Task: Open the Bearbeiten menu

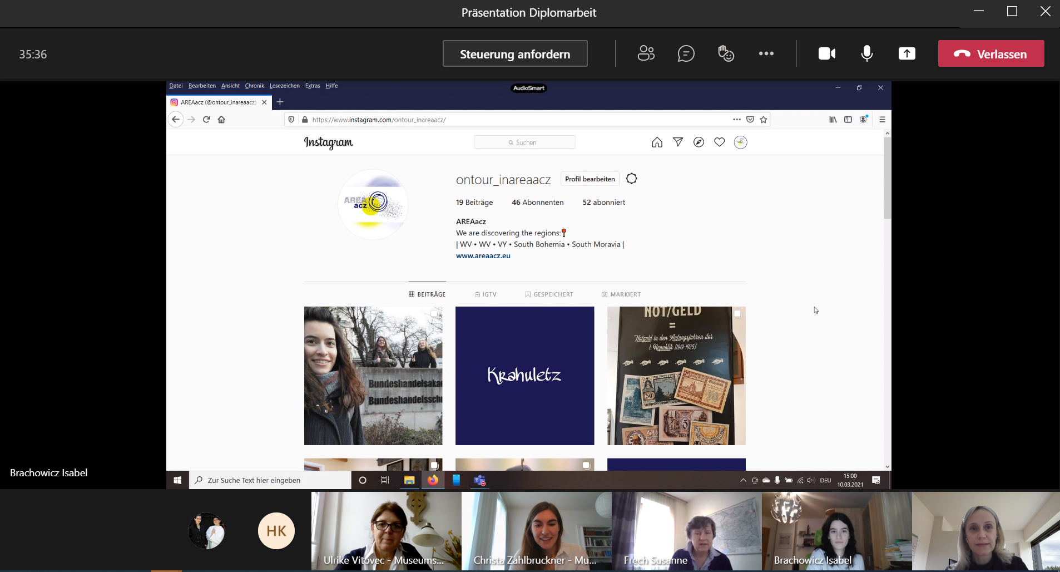Action: (202, 86)
